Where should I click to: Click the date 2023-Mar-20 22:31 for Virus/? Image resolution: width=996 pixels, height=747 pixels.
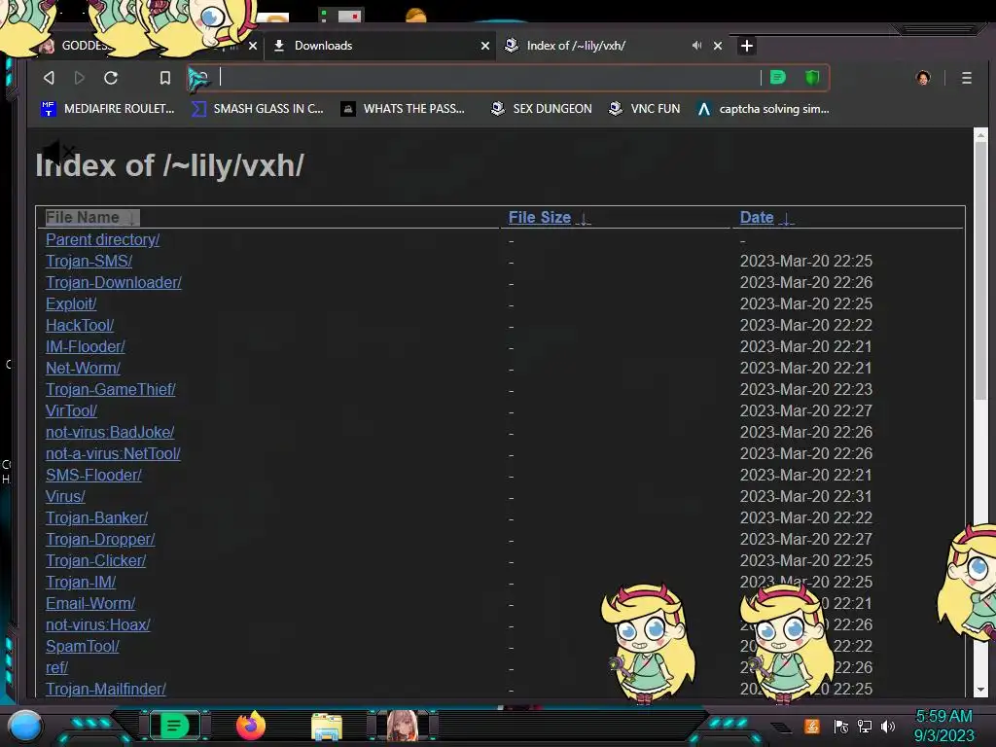[805, 497]
